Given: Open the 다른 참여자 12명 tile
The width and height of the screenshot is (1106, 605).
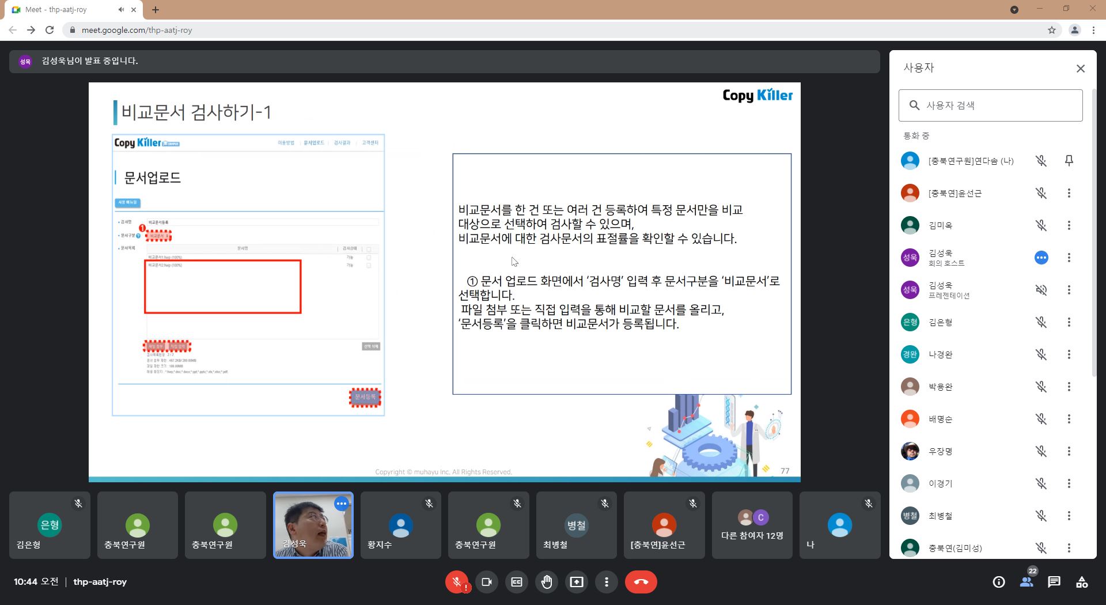Looking at the screenshot, I should tap(752, 525).
